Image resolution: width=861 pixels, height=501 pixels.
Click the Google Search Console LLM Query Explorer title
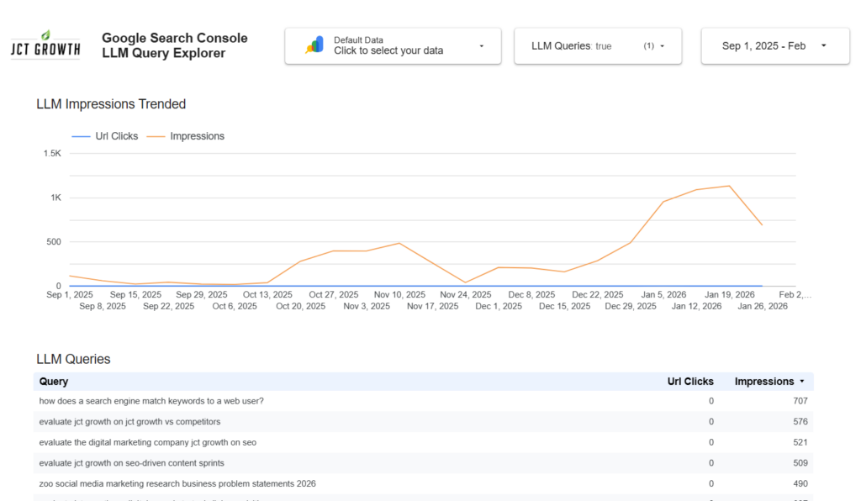(x=174, y=45)
